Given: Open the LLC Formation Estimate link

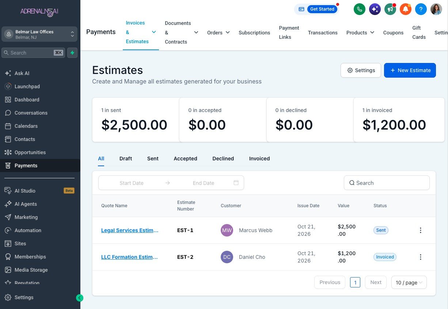Looking at the screenshot, I should [x=129, y=257].
